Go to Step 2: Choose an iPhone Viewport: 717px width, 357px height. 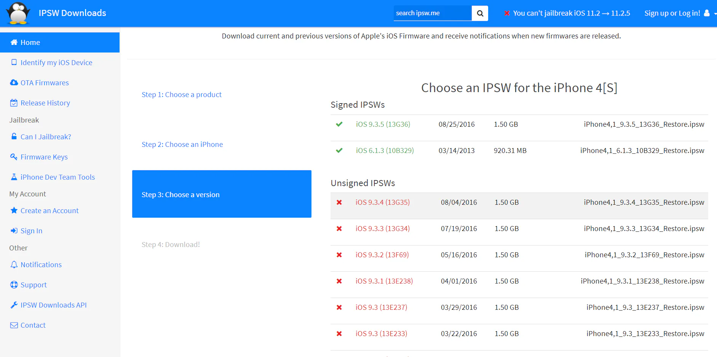tap(182, 144)
